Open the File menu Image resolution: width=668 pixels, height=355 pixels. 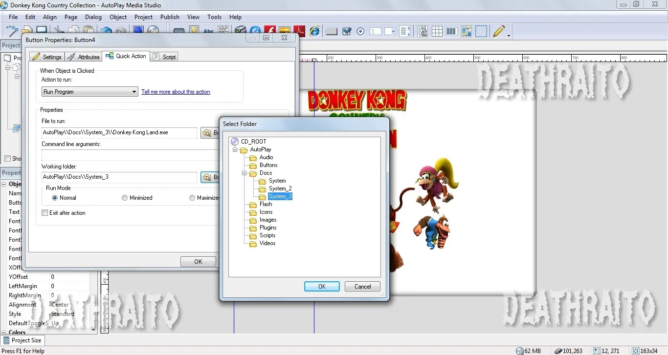tap(13, 17)
